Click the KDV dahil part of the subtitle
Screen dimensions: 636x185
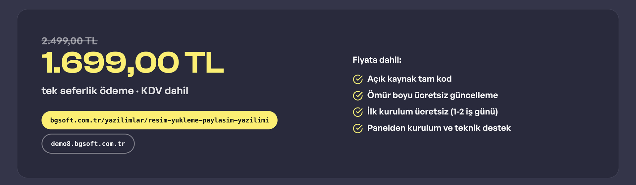click(x=165, y=91)
